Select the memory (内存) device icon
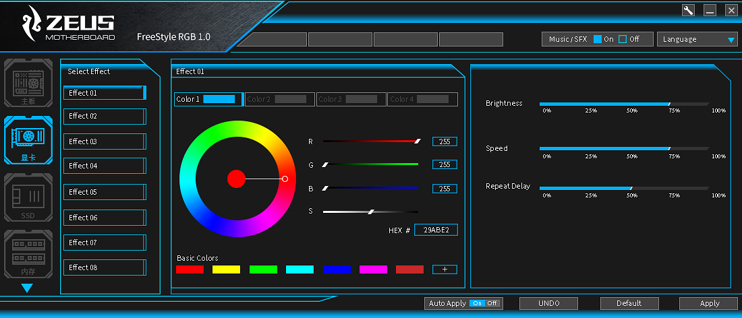The width and height of the screenshot is (742, 318). click(x=28, y=254)
